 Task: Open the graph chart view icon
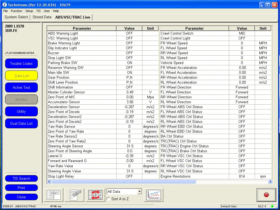click(154, 195)
